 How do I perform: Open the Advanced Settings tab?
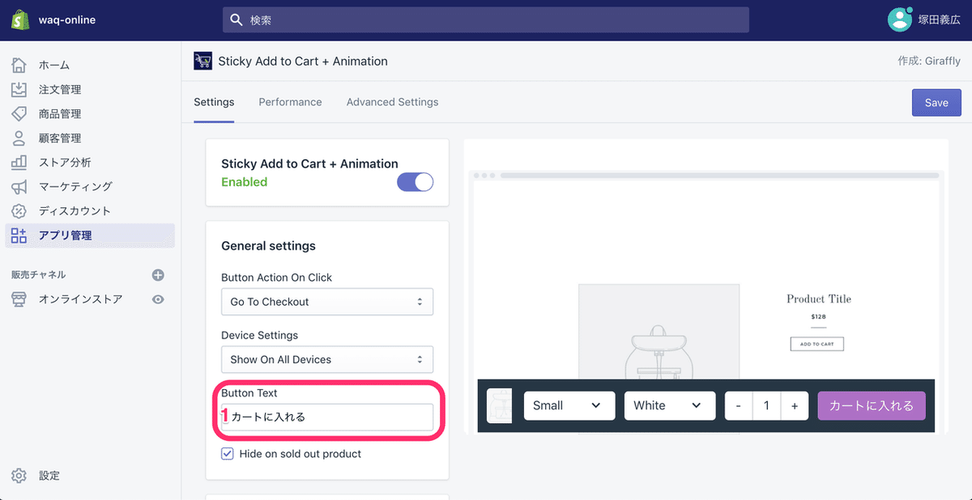(x=392, y=102)
